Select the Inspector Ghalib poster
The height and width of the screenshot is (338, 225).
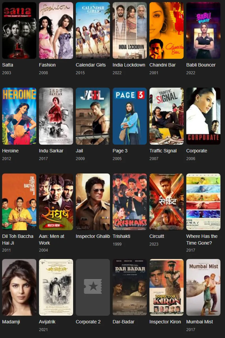click(x=93, y=202)
